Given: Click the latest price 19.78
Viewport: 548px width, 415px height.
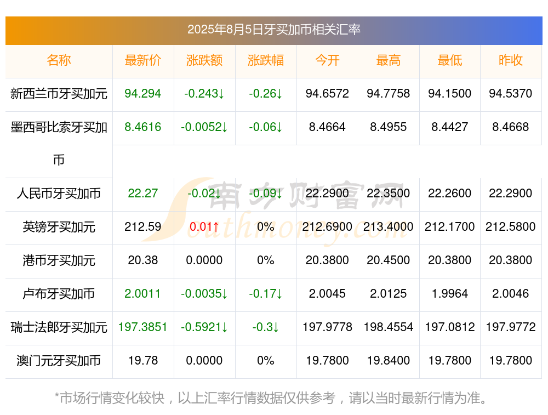Looking at the screenshot, I should pos(142,361).
